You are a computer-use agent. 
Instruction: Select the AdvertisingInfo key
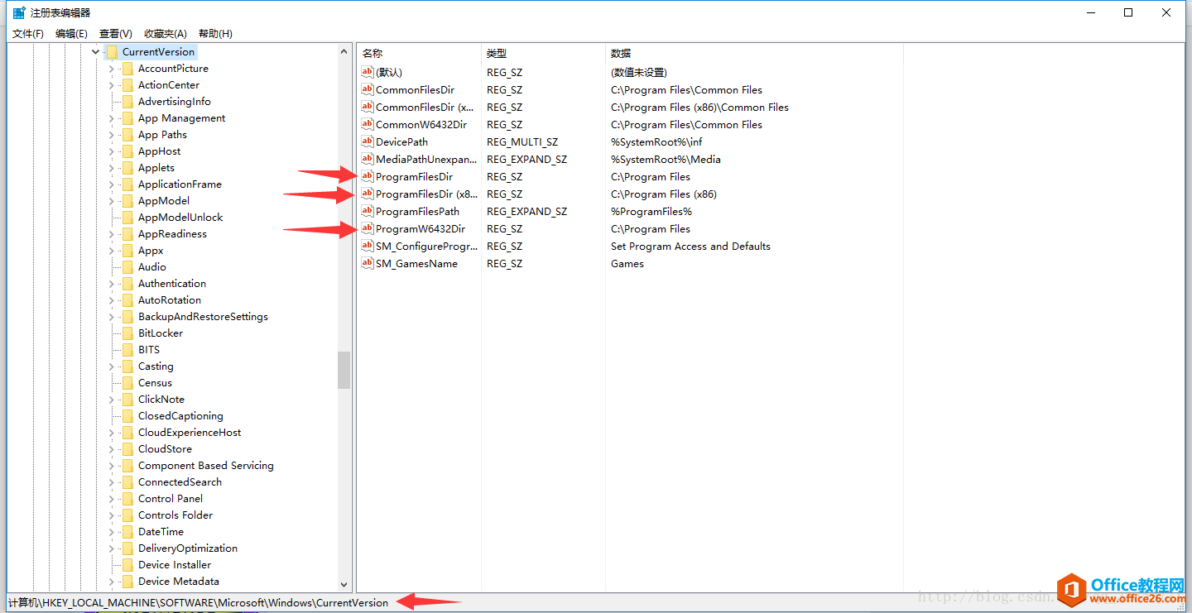pos(175,102)
